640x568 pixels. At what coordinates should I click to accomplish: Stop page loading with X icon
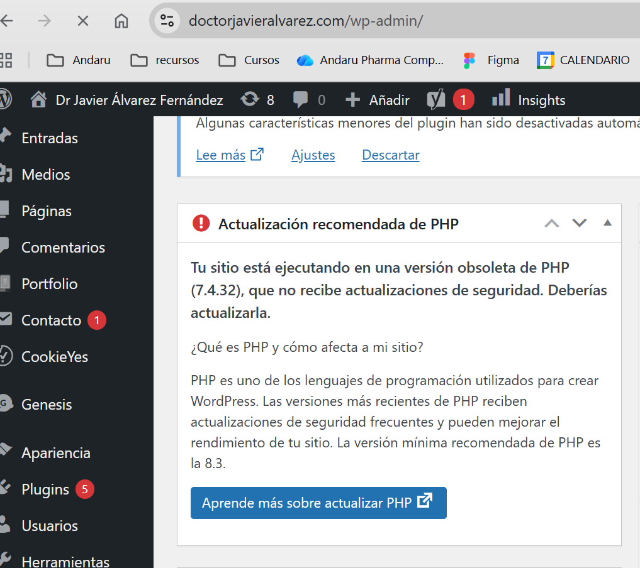click(82, 21)
